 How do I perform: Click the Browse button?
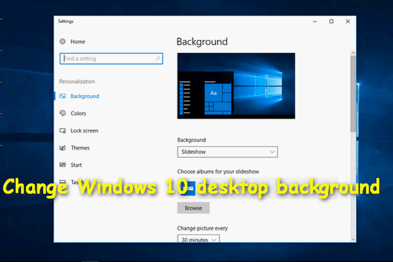click(193, 208)
